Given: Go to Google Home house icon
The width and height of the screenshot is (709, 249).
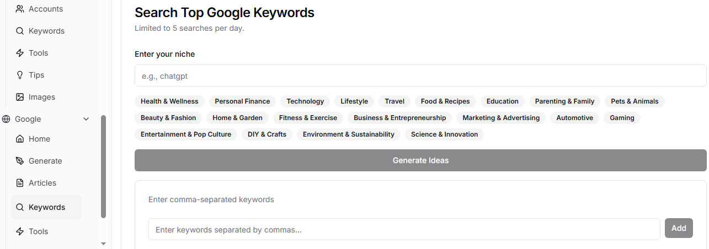Looking at the screenshot, I should pos(20,139).
